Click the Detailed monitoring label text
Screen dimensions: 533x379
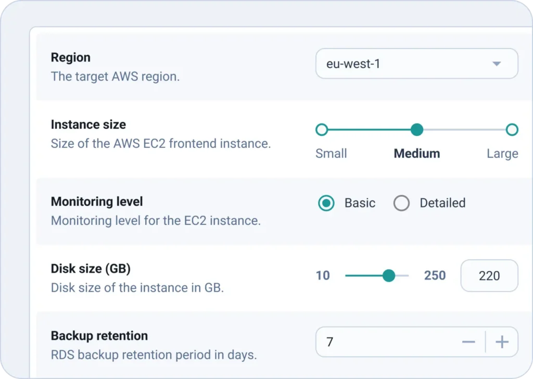click(x=442, y=203)
